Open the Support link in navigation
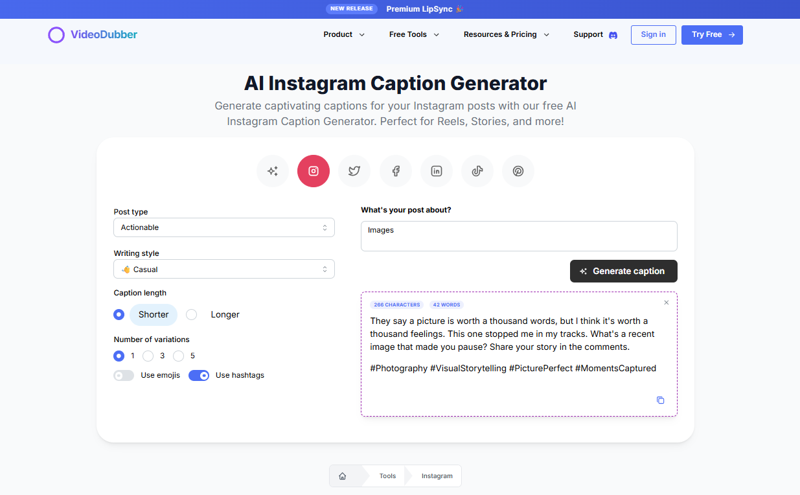This screenshot has width=800, height=495. tap(588, 34)
